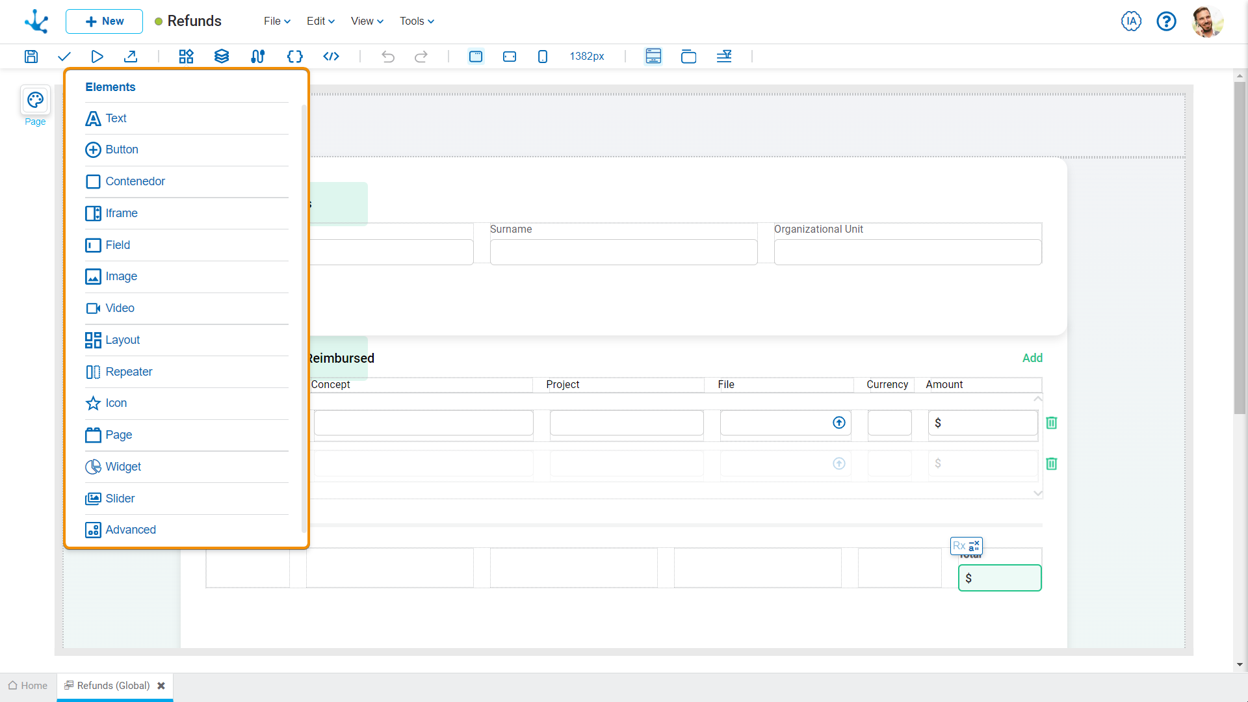
Task: Click the Save icon in toolbar
Action: pyautogui.click(x=31, y=57)
